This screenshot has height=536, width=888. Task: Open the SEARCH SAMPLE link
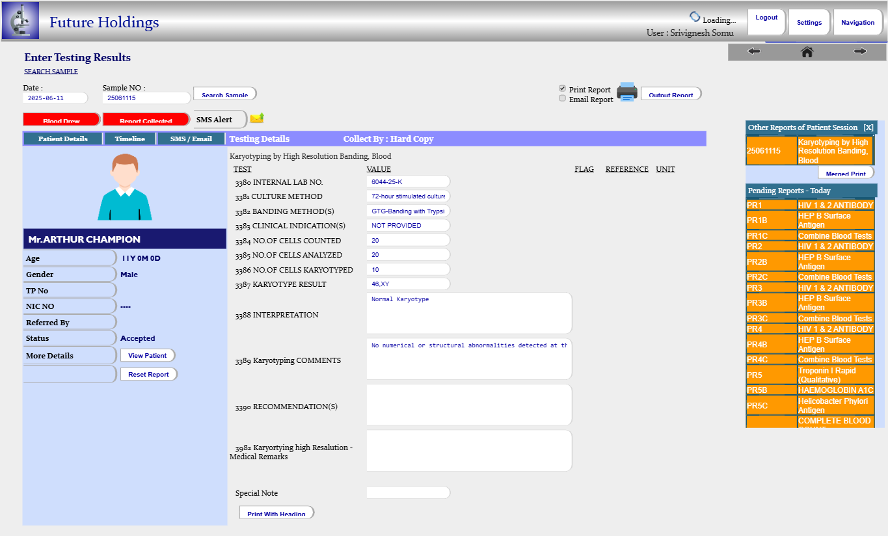[51, 72]
